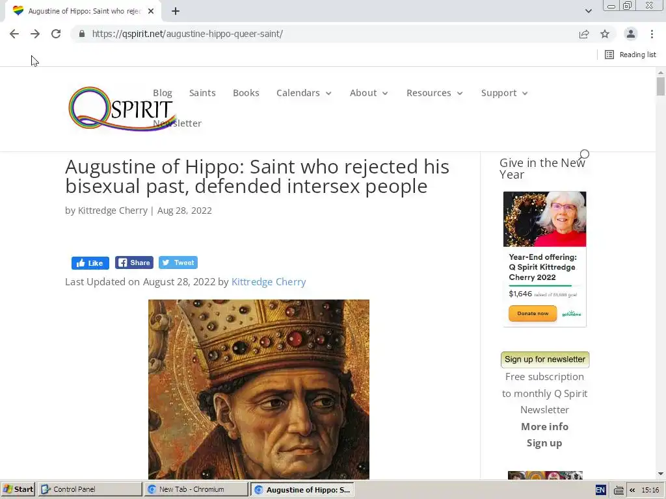Image resolution: width=666 pixels, height=499 pixels.
Task: Go back to the previous page
Action: click(x=14, y=34)
